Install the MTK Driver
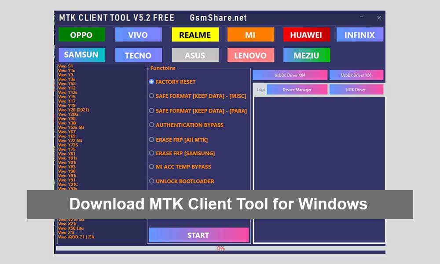440x264 pixels. pyautogui.click(x=356, y=89)
